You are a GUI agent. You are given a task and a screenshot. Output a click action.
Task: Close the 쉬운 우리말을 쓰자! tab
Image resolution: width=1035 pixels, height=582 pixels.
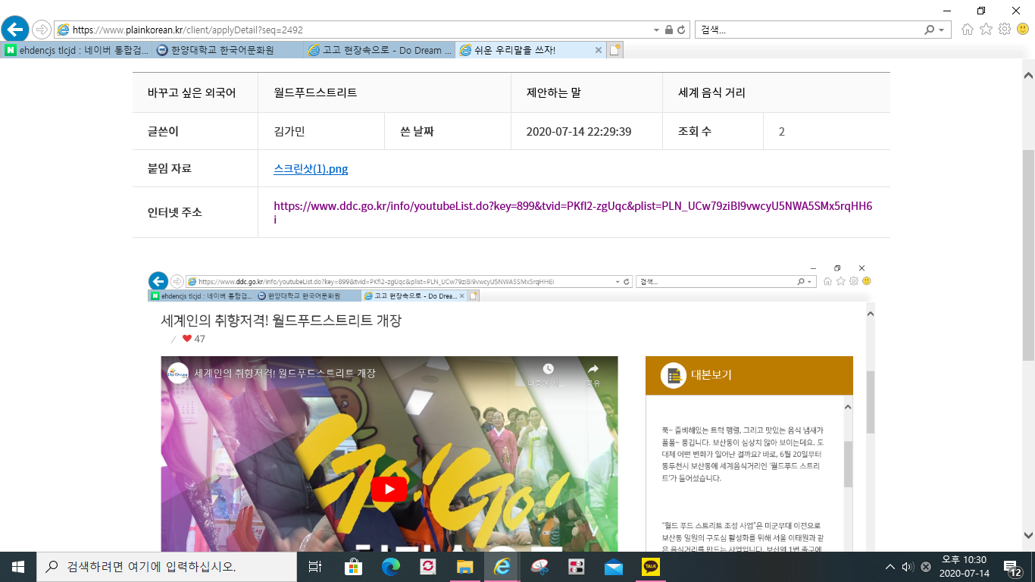point(598,50)
